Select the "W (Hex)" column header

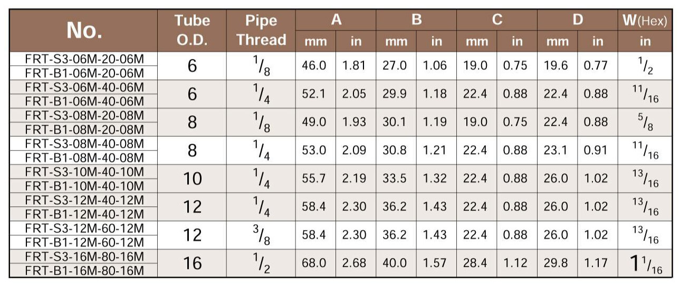click(645, 21)
